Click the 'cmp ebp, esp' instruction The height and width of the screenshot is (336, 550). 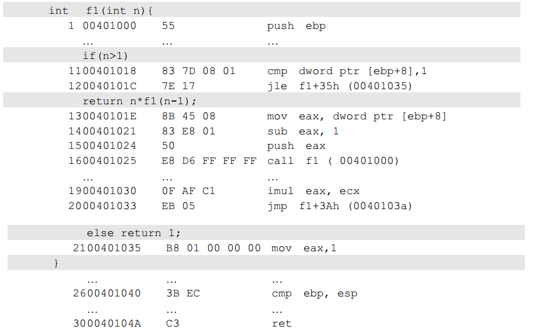point(314,293)
